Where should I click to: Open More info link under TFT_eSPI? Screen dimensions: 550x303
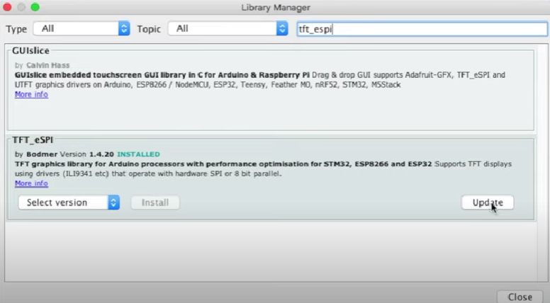31,183
